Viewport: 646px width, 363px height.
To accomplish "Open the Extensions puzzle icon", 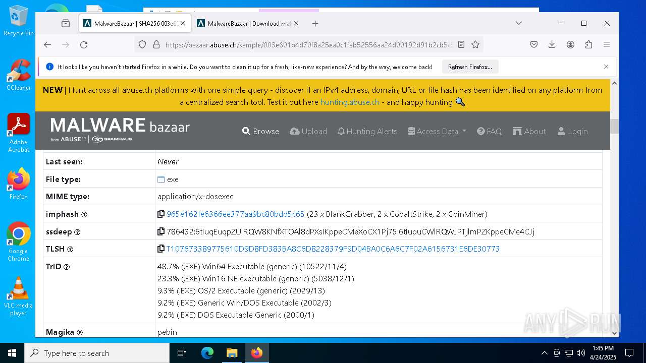I will (588, 44).
